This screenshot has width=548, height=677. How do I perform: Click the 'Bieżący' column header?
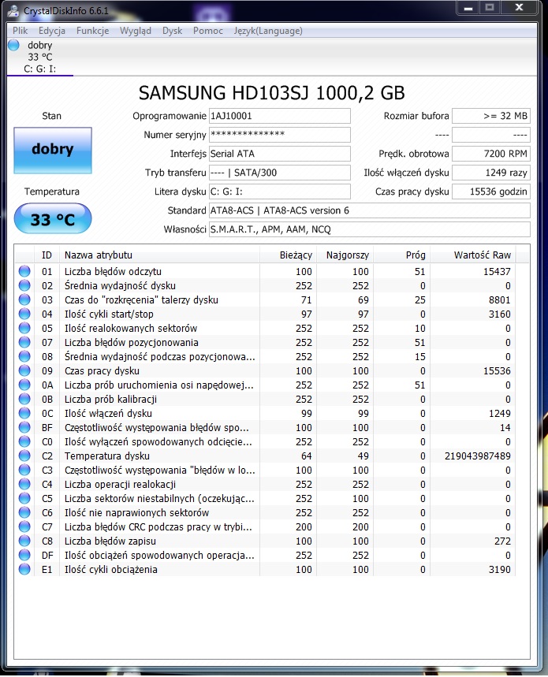point(288,255)
